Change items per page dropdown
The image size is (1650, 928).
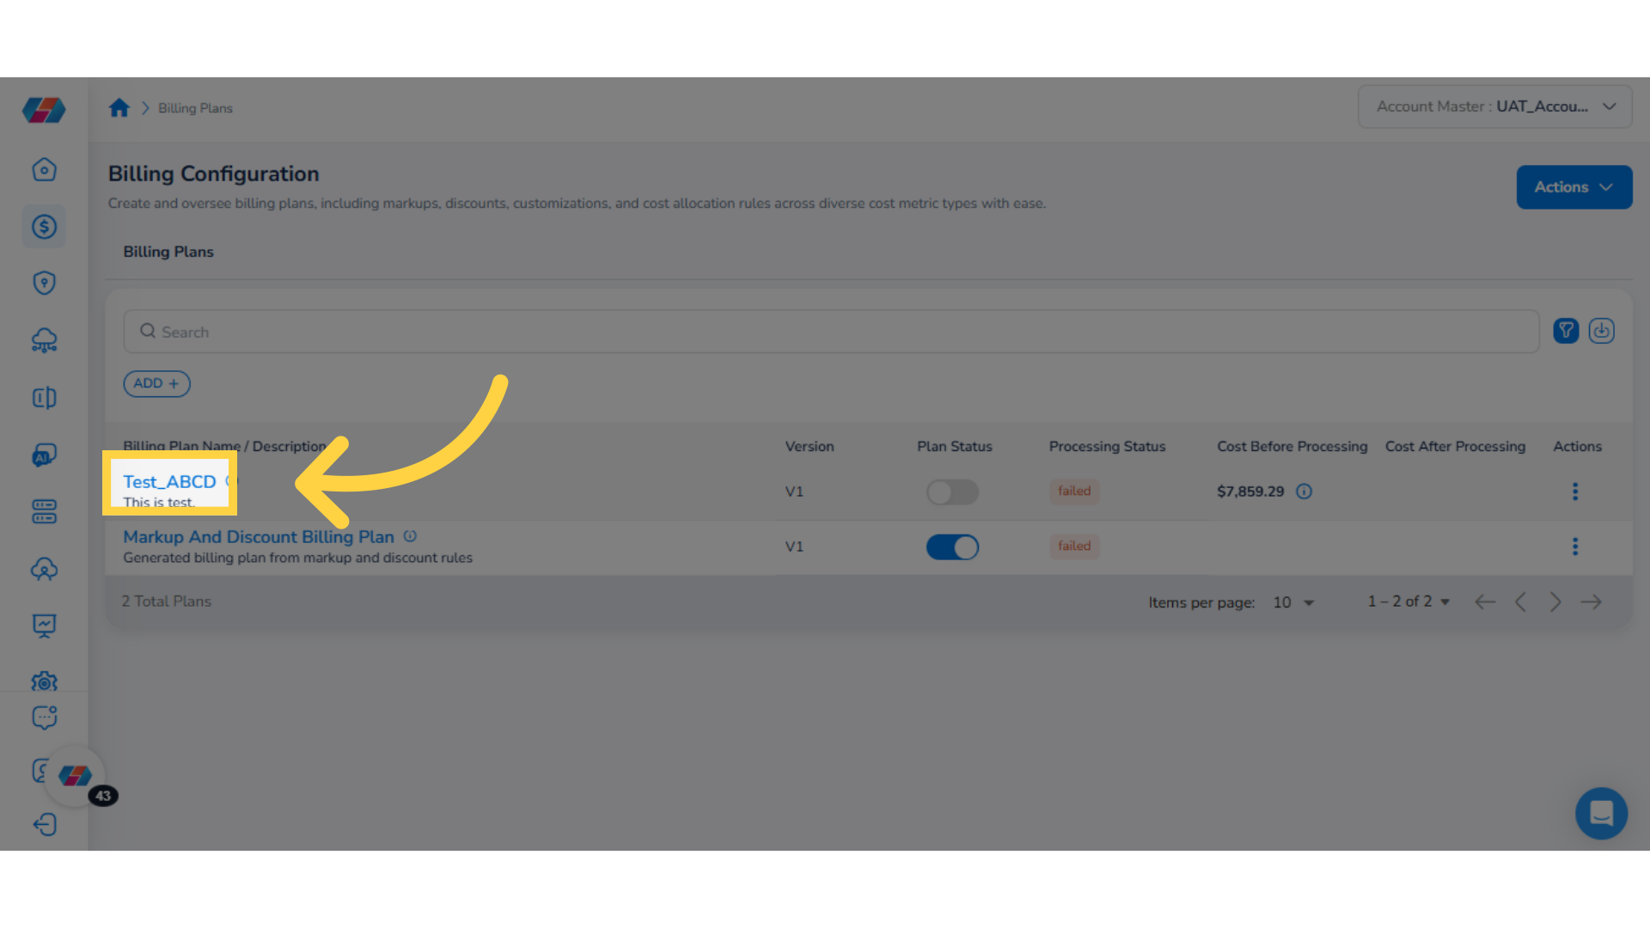tap(1293, 602)
